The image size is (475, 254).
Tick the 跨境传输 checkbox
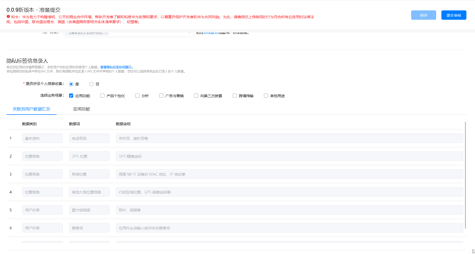click(x=235, y=96)
